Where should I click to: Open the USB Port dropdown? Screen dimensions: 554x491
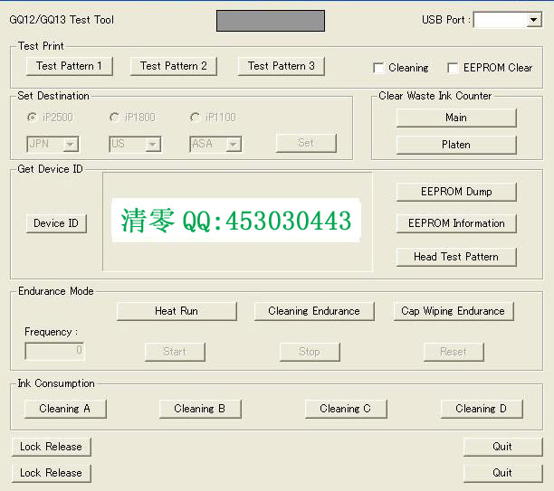pos(533,20)
